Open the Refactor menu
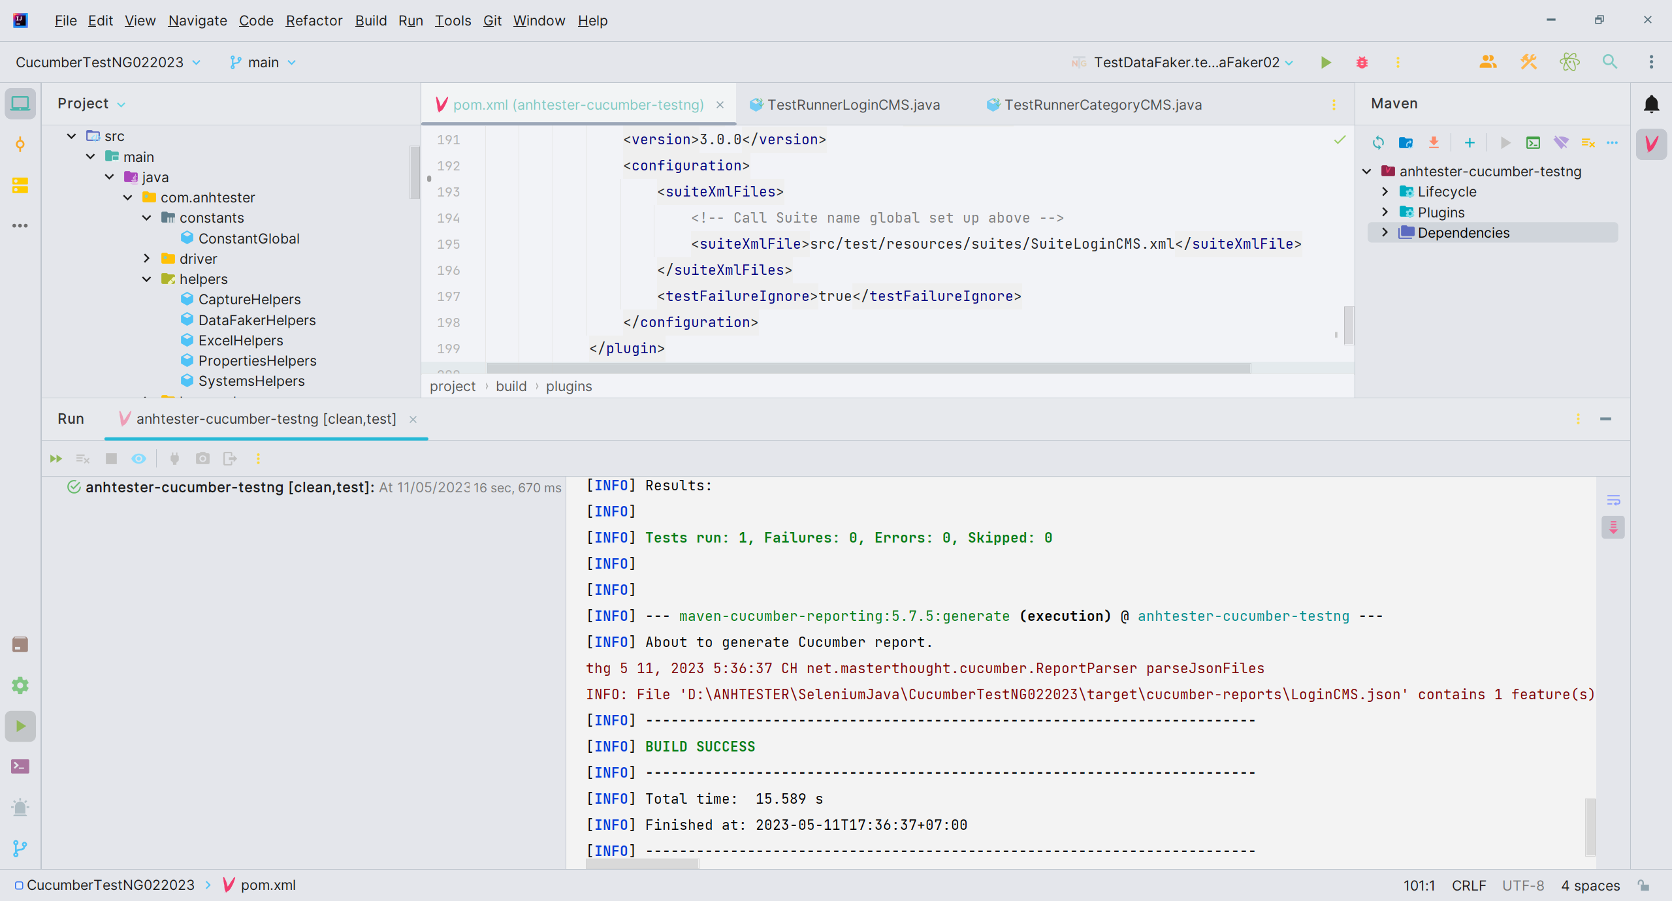Viewport: 1672px width, 901px height. click(x=313, y=20)
